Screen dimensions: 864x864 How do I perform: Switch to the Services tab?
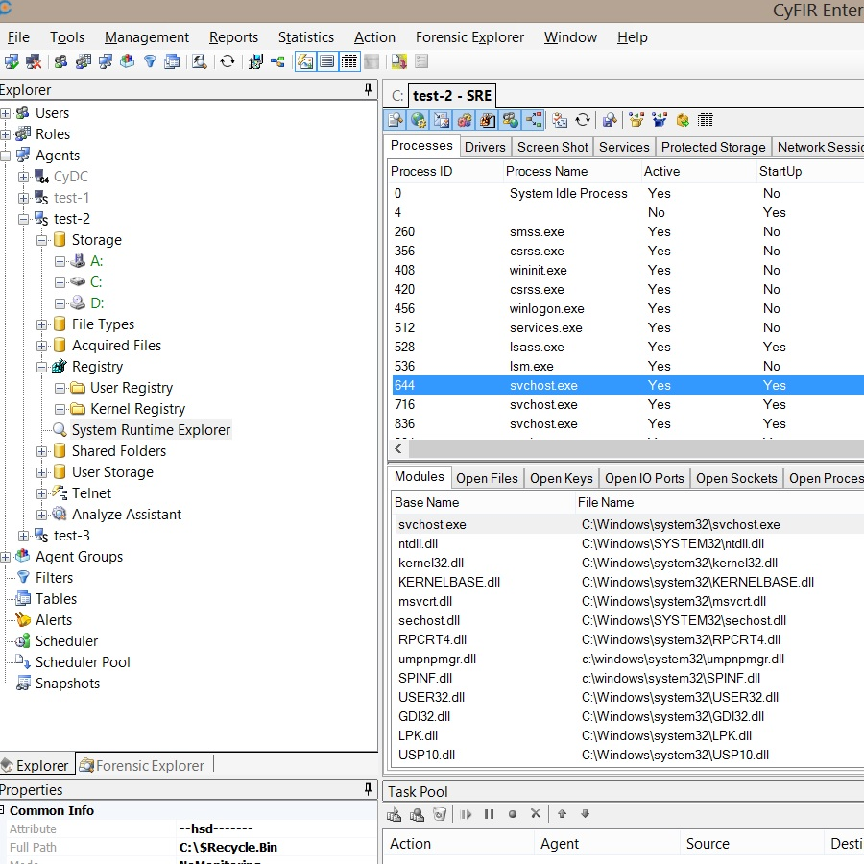click(624, 147)
